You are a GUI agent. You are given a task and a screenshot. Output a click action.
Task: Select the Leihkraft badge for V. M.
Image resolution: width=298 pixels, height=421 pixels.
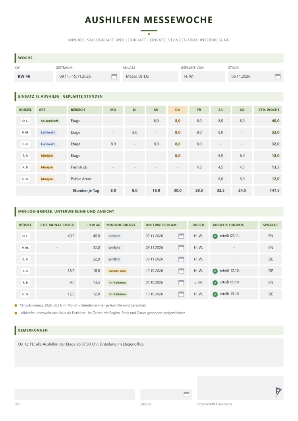[x=48, y=132]
